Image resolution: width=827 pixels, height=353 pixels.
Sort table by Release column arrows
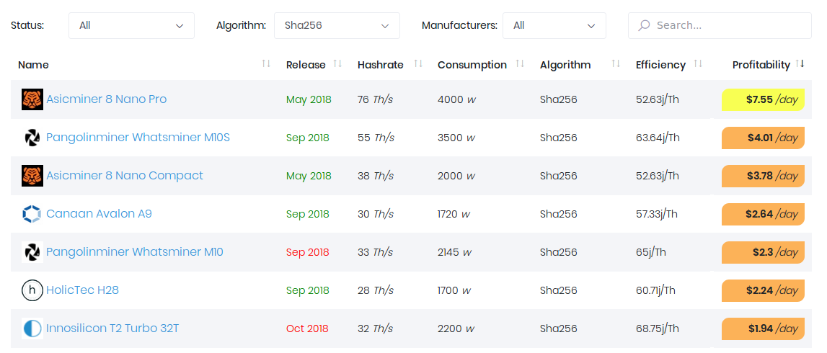(338, 63)
